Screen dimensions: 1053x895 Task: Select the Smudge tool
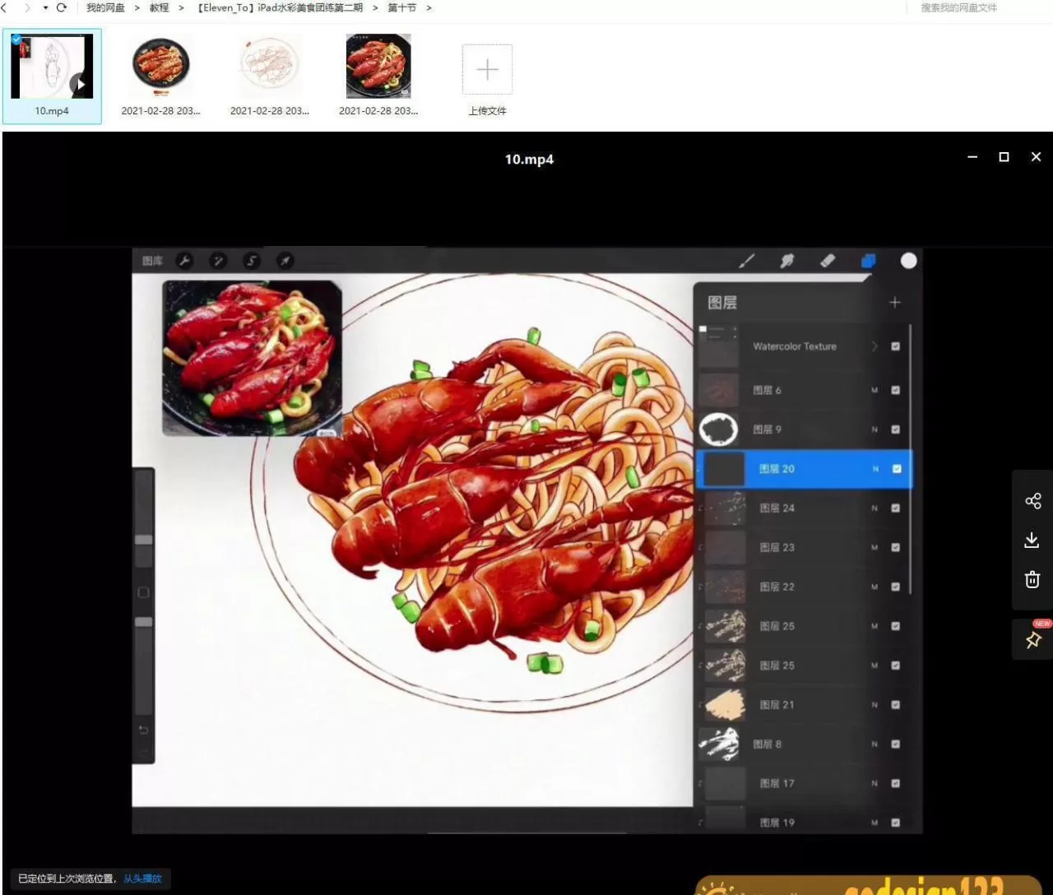point(786,261)
